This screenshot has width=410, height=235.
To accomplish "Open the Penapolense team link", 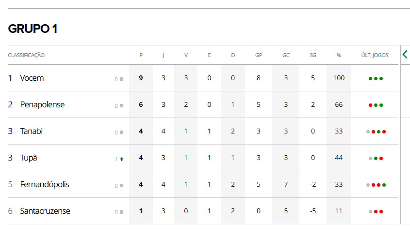I will tap(42, 104).
